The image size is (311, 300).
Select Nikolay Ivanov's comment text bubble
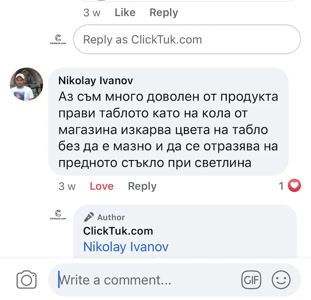pyautogui.click(x=168, y=129)
